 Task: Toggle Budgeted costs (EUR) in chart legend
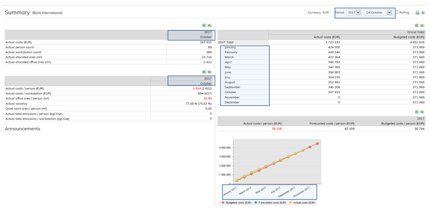pyautogui.click(x=237, y=203)
